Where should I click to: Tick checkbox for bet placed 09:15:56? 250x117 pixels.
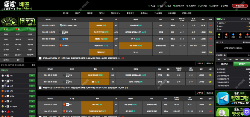tap(40, 88)
